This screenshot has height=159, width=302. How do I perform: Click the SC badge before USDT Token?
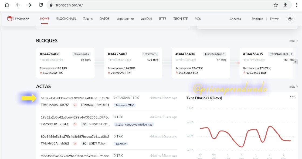tap(84, 143)
